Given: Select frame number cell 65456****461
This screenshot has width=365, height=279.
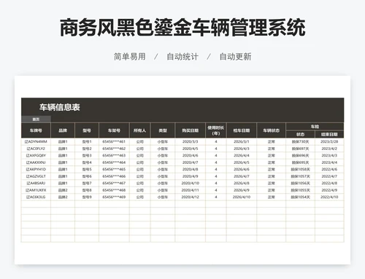Looking at the screenshot, I should [114, 141].
